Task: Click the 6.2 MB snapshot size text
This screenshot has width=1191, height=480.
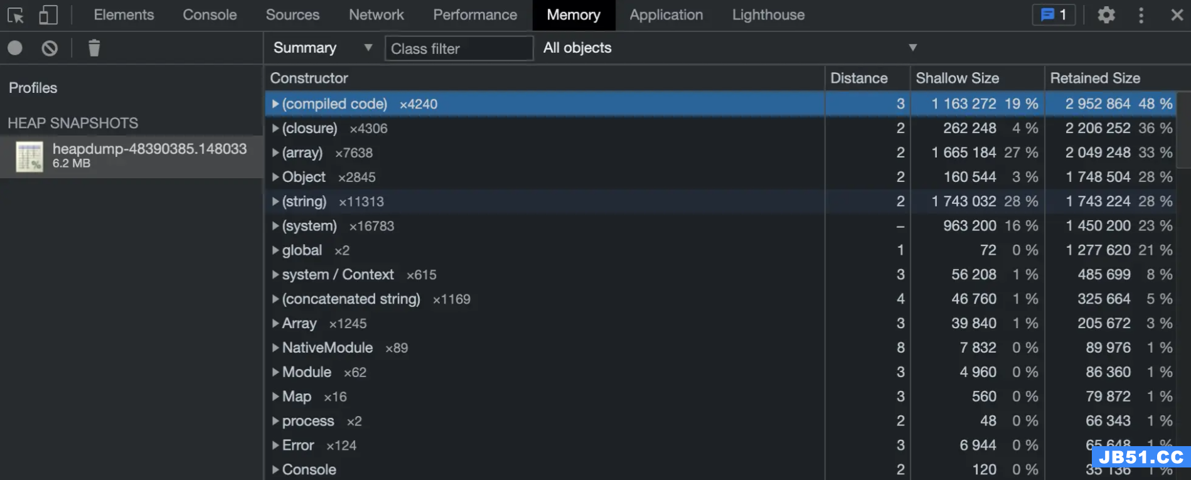Action: [71, 163]
